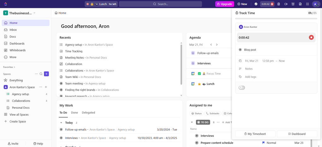Open the three-dot menu beside Spaces header
This screenshot has width=322, height=147.
coord(36,74)
